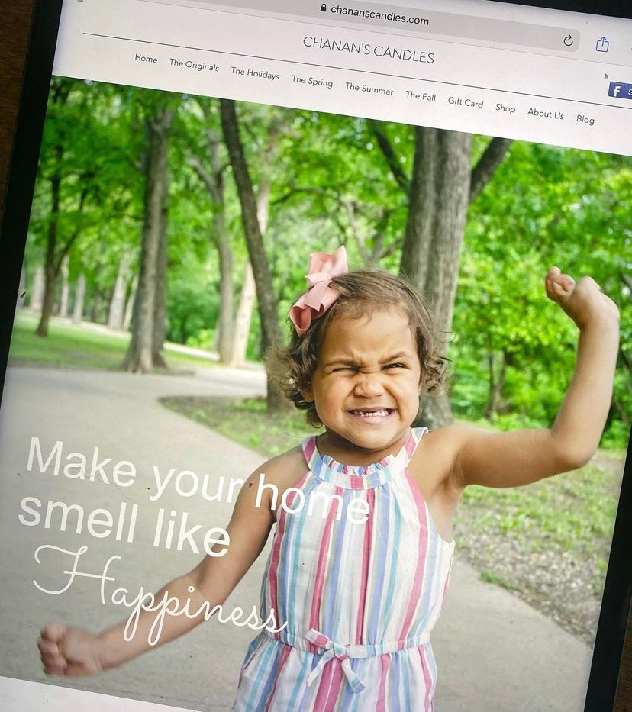Open the Safari share icon
The image size is (632, 712).
click(x=602, y=44)
